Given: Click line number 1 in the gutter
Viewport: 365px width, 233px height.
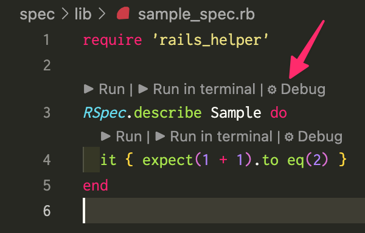Looking at the screenshot, I should (46, 40).
